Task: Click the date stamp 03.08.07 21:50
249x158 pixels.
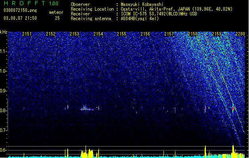Action: click(x=20, y=18)
